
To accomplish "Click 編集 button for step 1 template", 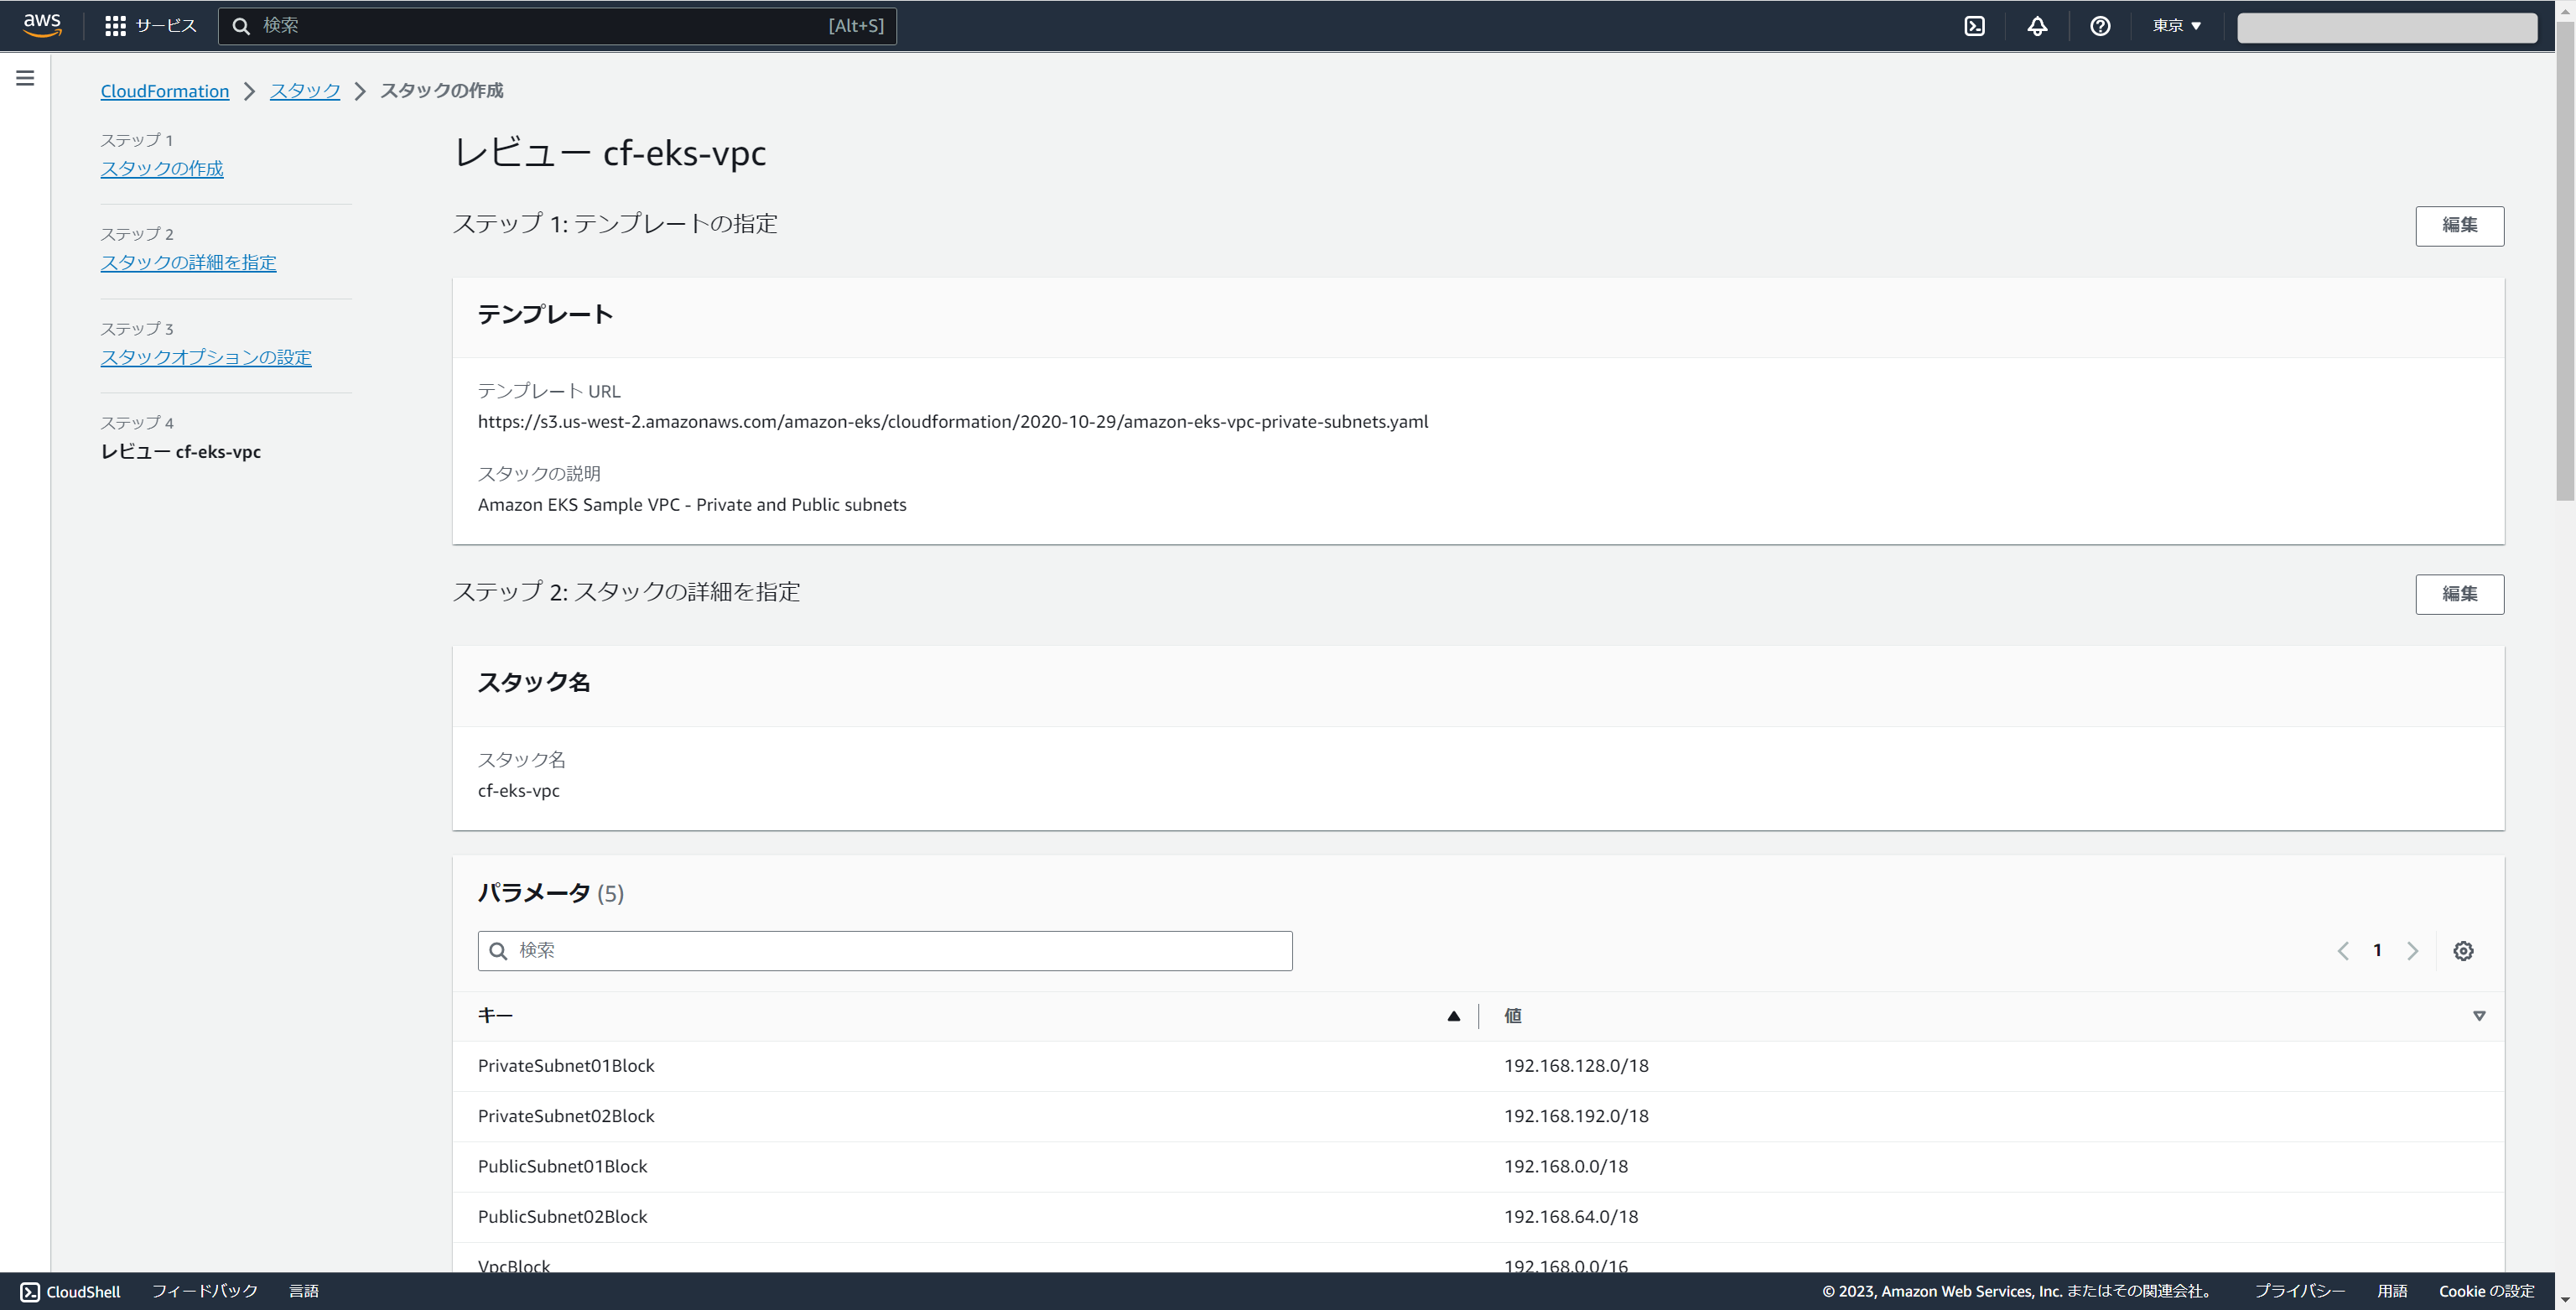I will pos(2459,226).
